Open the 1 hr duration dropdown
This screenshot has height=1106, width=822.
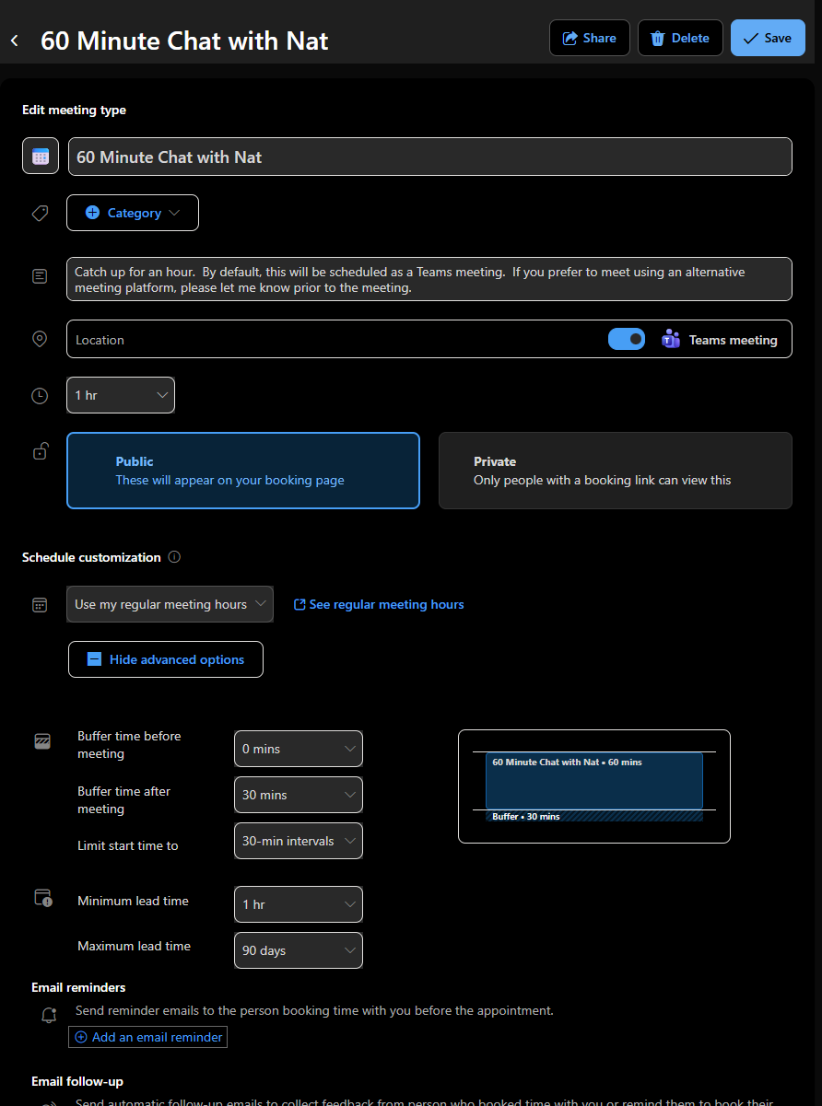click(121, 395)
